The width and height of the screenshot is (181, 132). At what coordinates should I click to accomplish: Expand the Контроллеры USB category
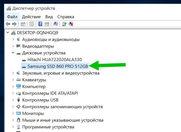(x=13, y=100)
